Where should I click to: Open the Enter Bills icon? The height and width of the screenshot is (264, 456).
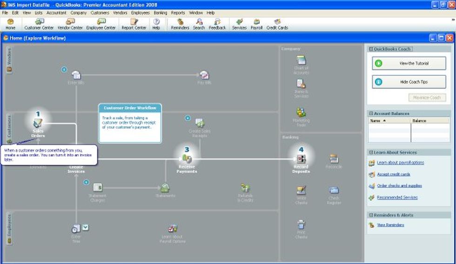click(x=76, y=75)
